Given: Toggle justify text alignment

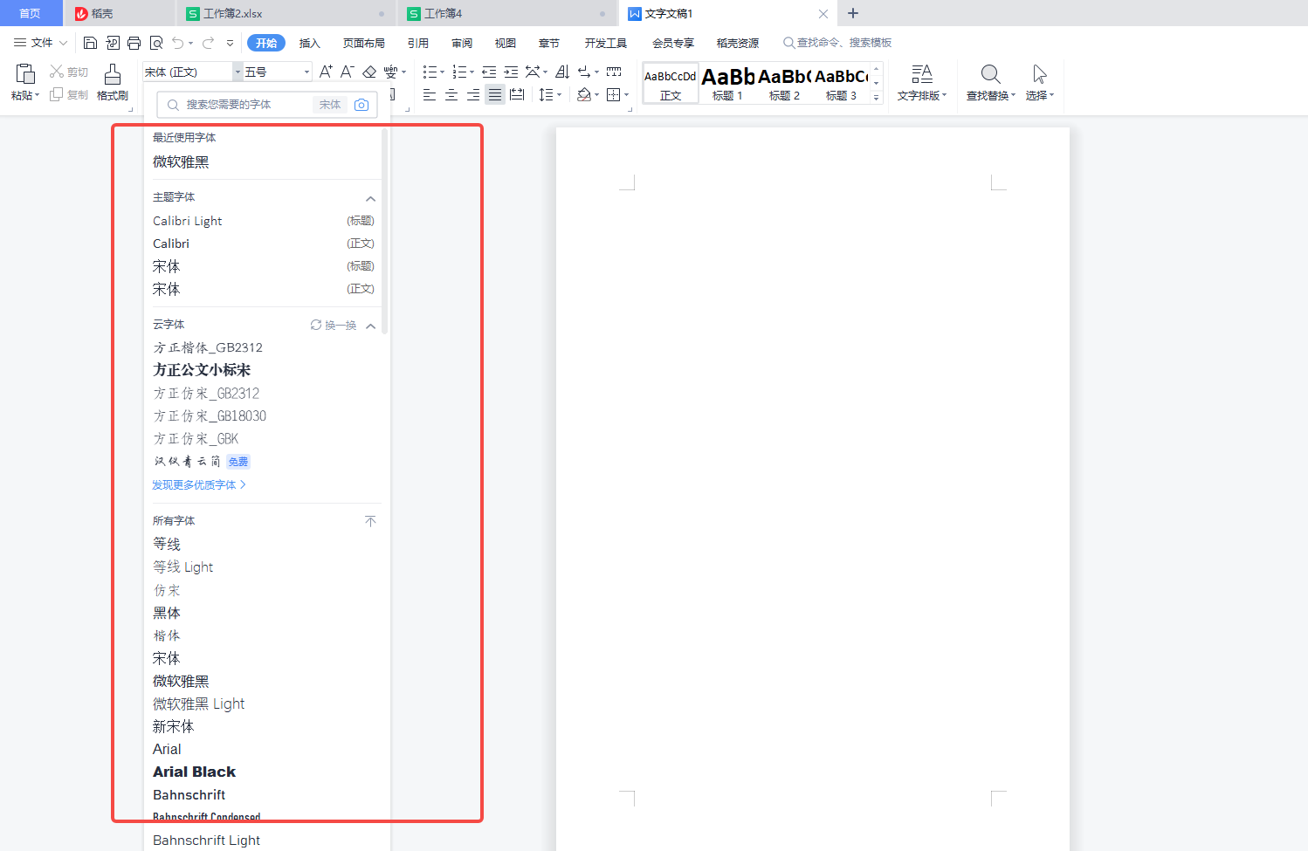Looking at the screenshot, I should point(495,95).
